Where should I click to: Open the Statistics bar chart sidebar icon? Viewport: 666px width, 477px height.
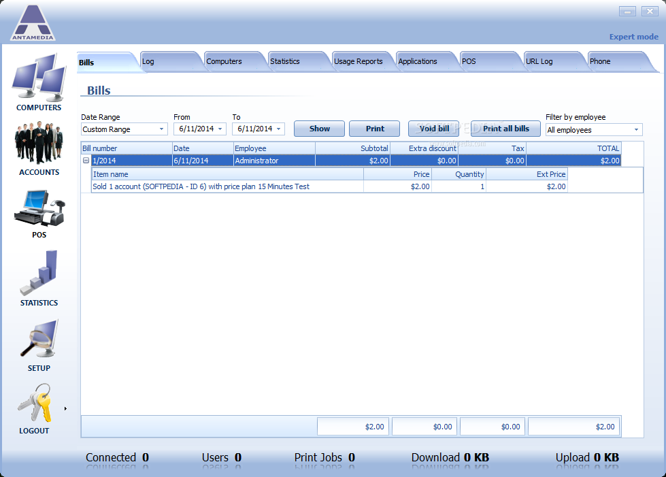pyautogui.click(x=39, y=278)
